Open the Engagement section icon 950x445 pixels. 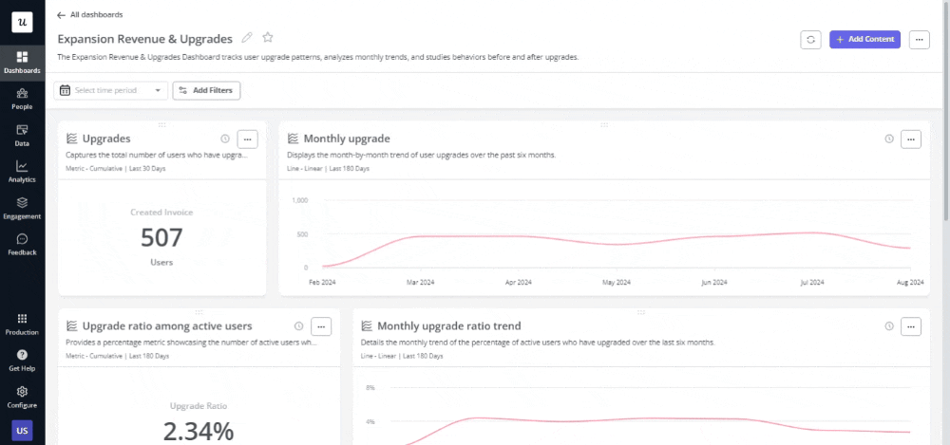pos(22,208)
